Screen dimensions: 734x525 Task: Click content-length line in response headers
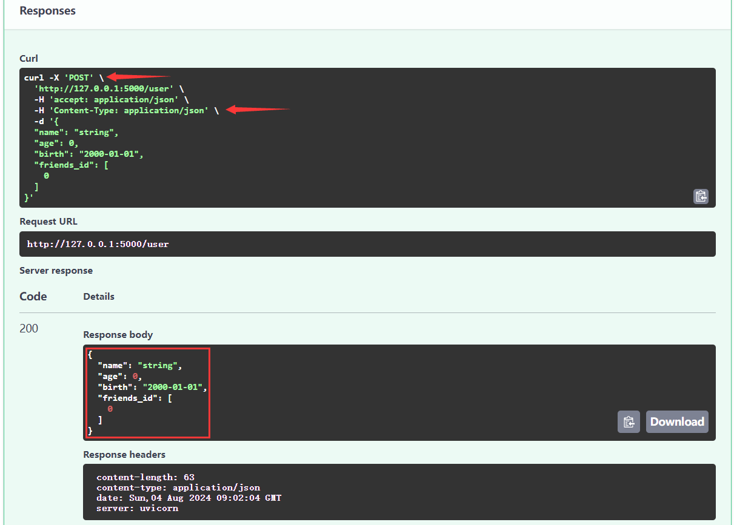(x=145, y=477)
